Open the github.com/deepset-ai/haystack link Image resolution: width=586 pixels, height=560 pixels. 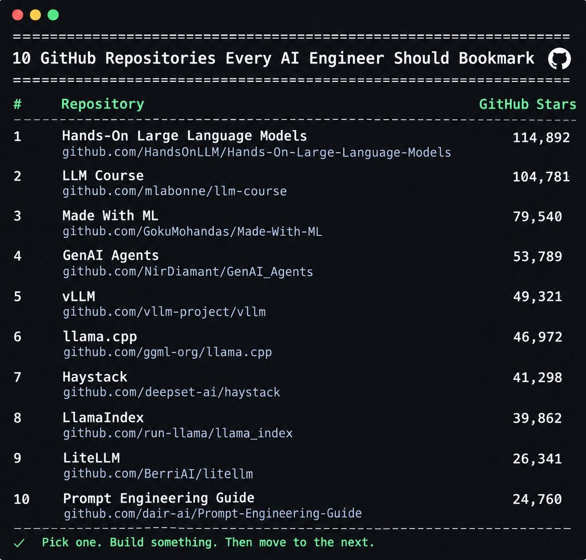[x=171, y=392]
